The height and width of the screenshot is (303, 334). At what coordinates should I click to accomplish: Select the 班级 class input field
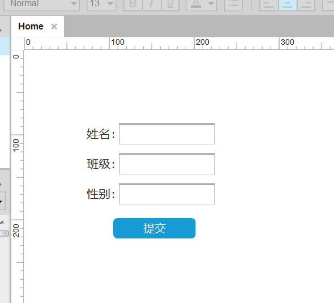[167, 164]
